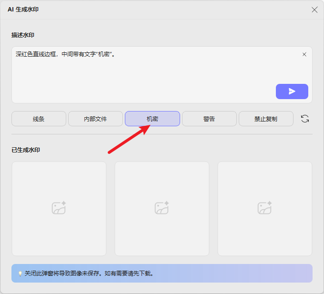Clear the watermark description text
The width and height of the screenshot is (324, 294).
(x=304, y=54)
